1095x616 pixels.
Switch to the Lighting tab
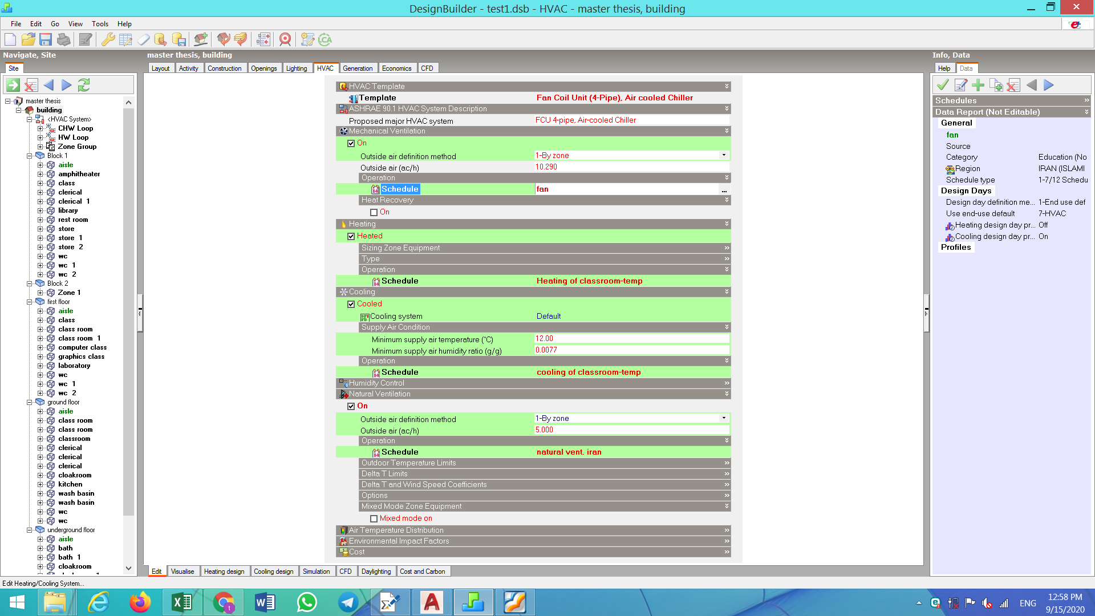(297, 68)
